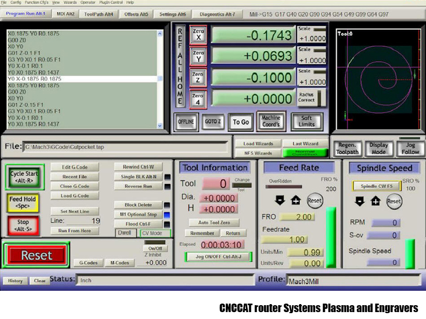Screen dimensions: 426x319
Task: Open the Operator menu
Action: pyautogui.click(x=88, y=3)
